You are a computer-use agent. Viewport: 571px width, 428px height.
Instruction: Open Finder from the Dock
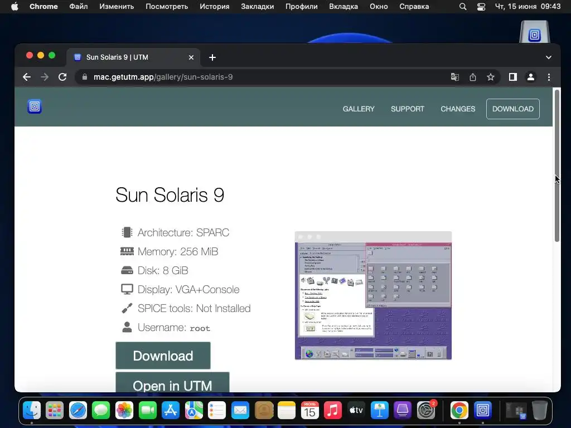32,411
